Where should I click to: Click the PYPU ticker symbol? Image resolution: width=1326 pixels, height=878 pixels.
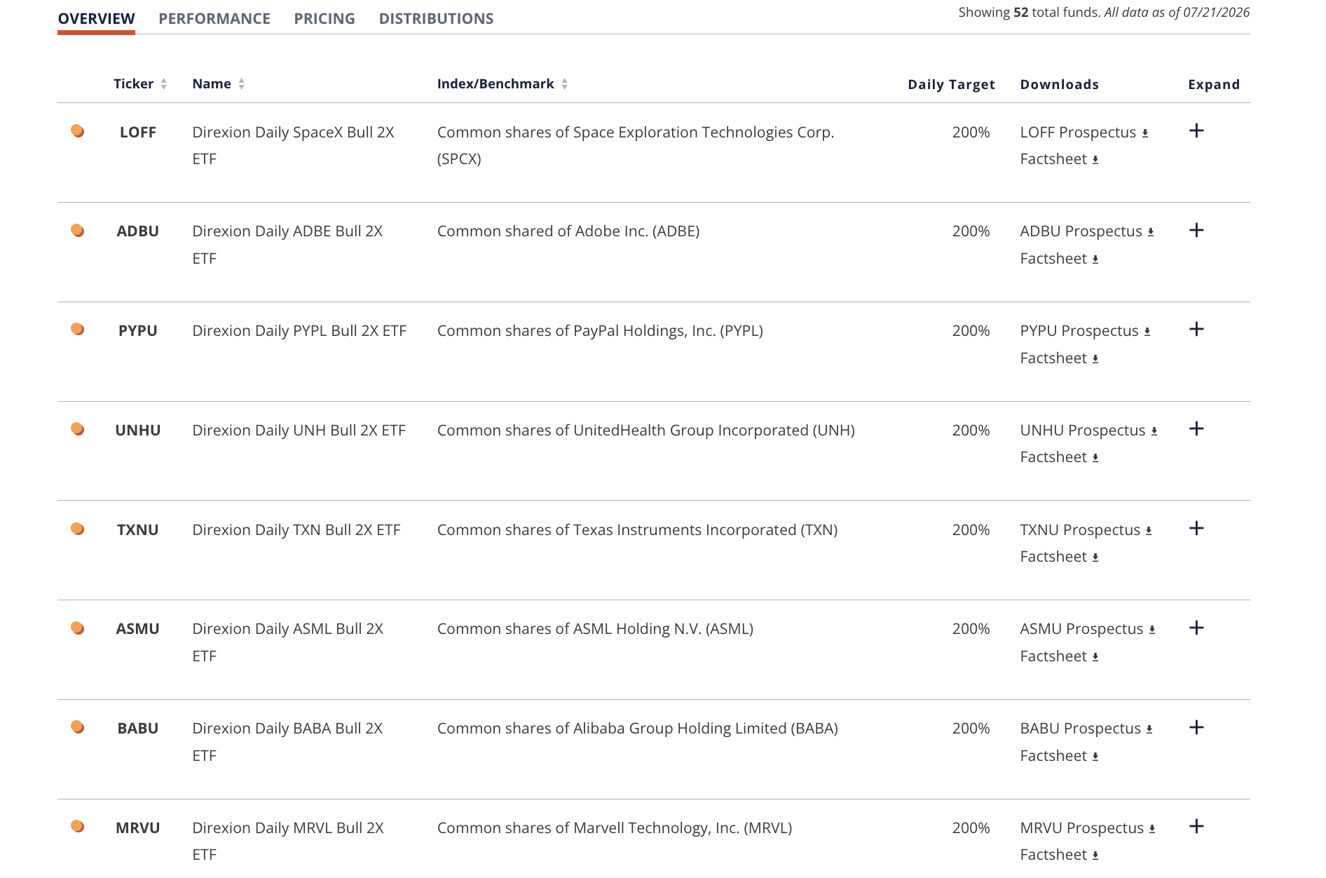pyautogui.click(x=138, y=331)
